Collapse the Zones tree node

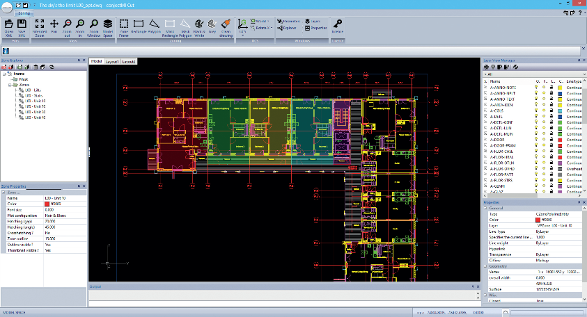(x=10, y=85)
